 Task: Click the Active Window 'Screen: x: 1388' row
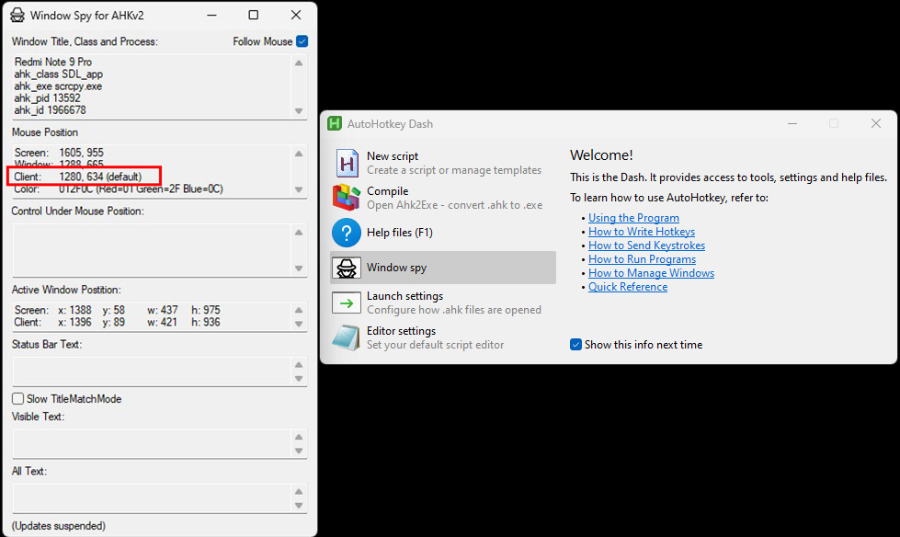click(117, 310)
